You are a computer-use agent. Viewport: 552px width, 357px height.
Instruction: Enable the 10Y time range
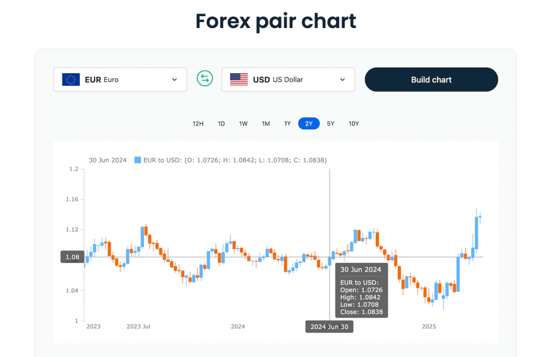click(x=354, y=123)
